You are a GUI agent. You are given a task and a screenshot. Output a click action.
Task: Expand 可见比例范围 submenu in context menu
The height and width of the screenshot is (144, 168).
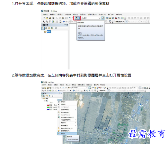point(67,120)
